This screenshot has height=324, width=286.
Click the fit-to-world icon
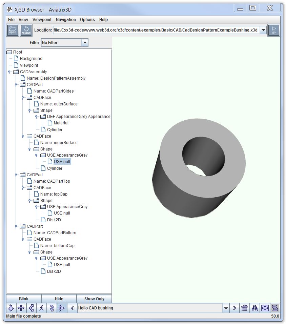[x=265, y=308]
